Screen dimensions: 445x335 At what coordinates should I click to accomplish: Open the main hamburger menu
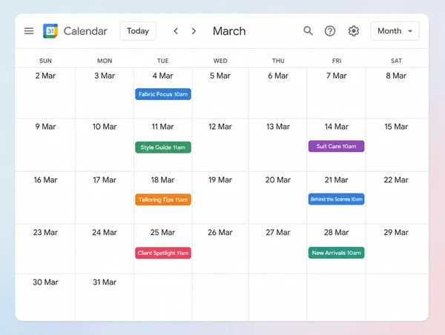[29, 31]
